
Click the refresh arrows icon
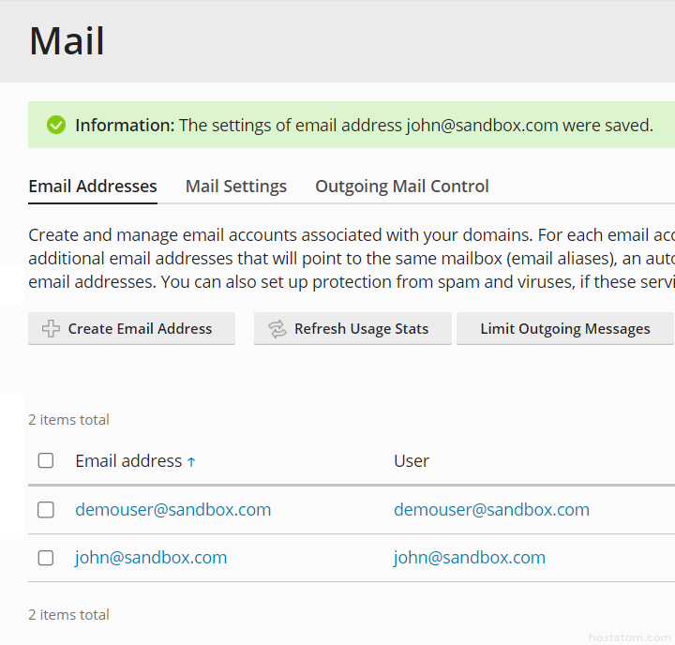(277, 329)
